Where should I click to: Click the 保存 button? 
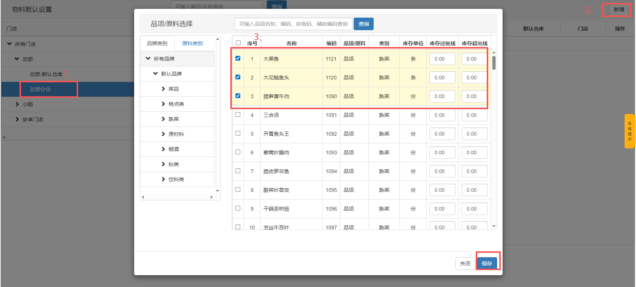(487, 263)
